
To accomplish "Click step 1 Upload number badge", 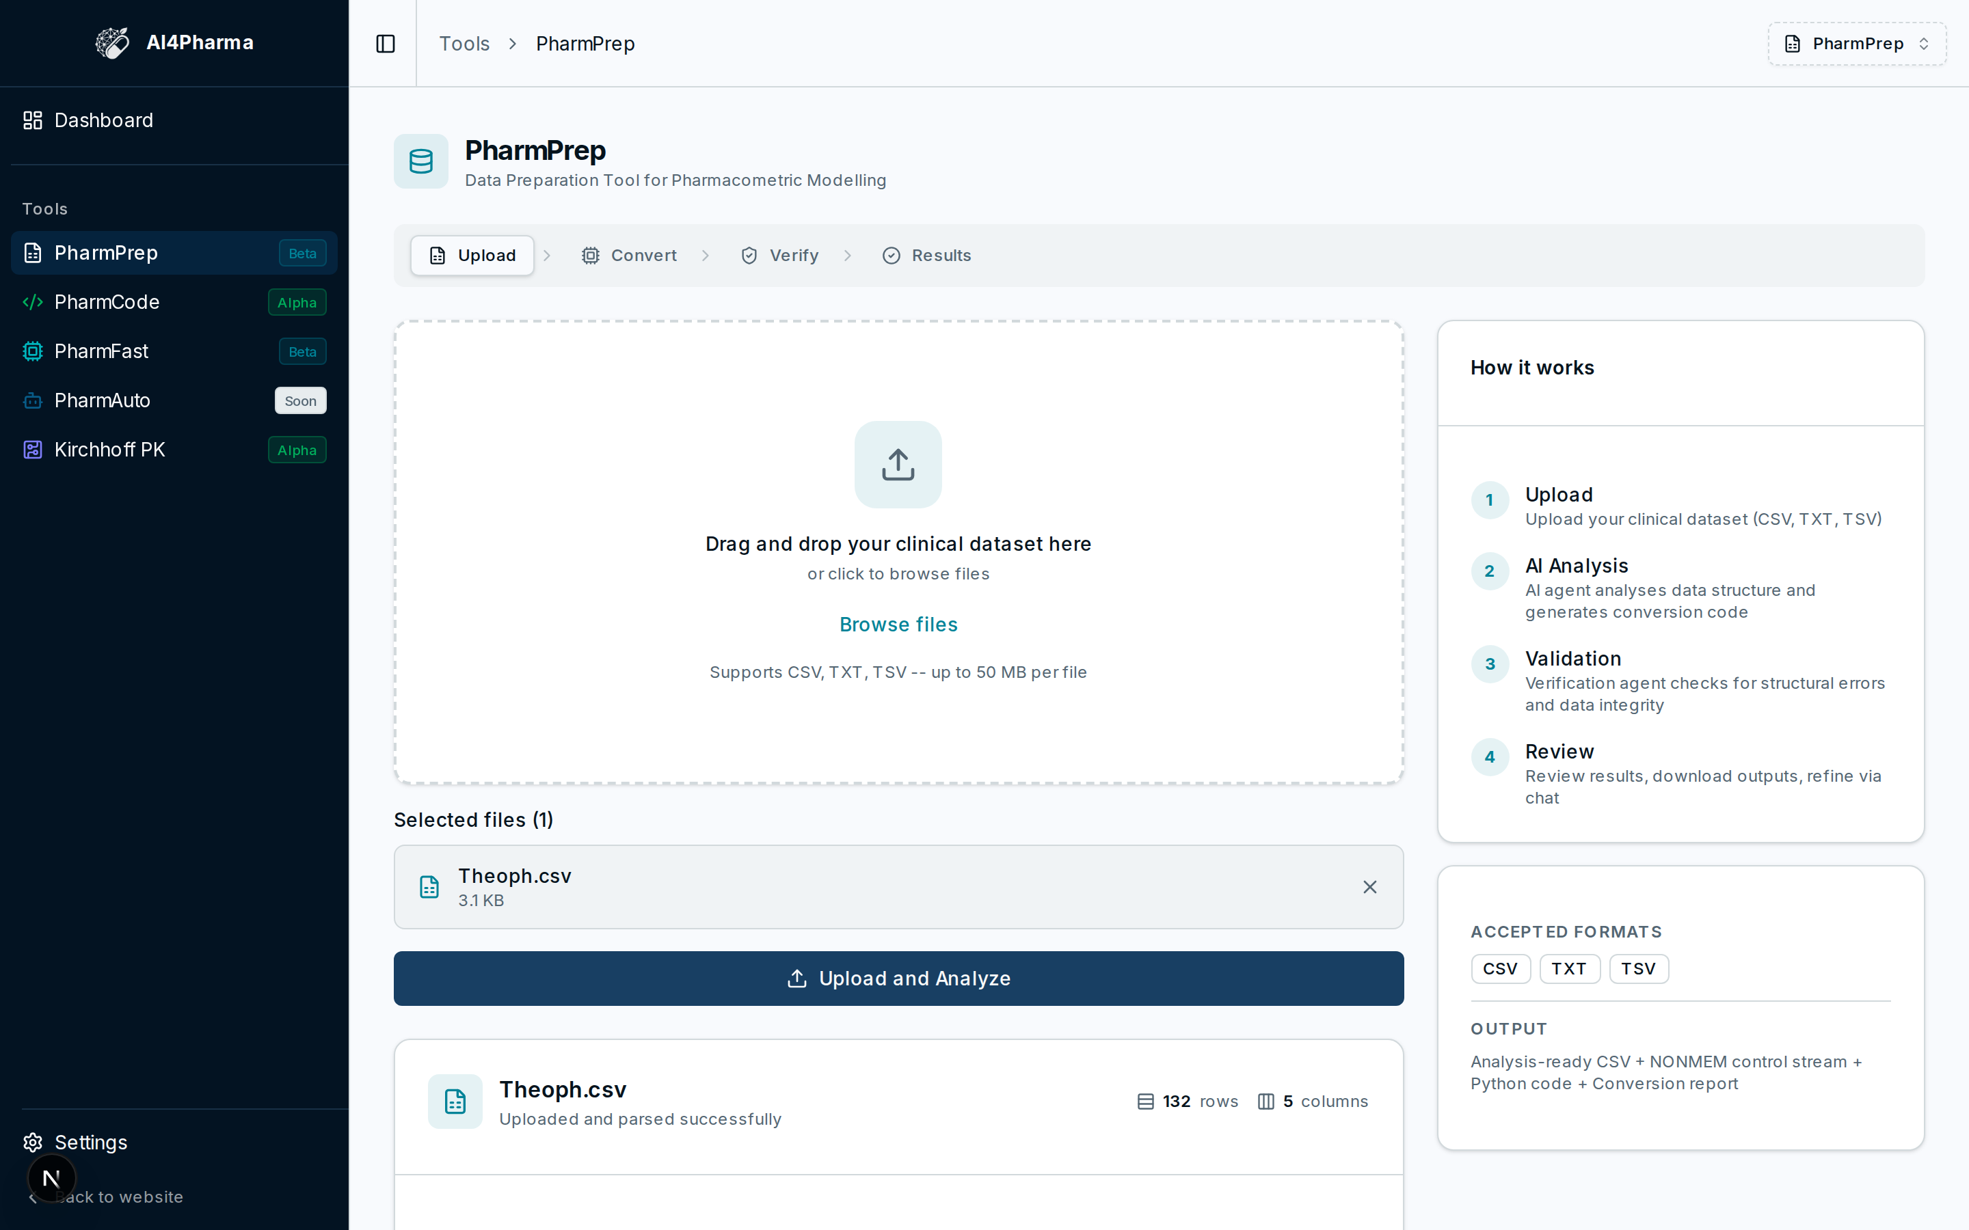I will pyautogui.click(x=1490, y=500).
